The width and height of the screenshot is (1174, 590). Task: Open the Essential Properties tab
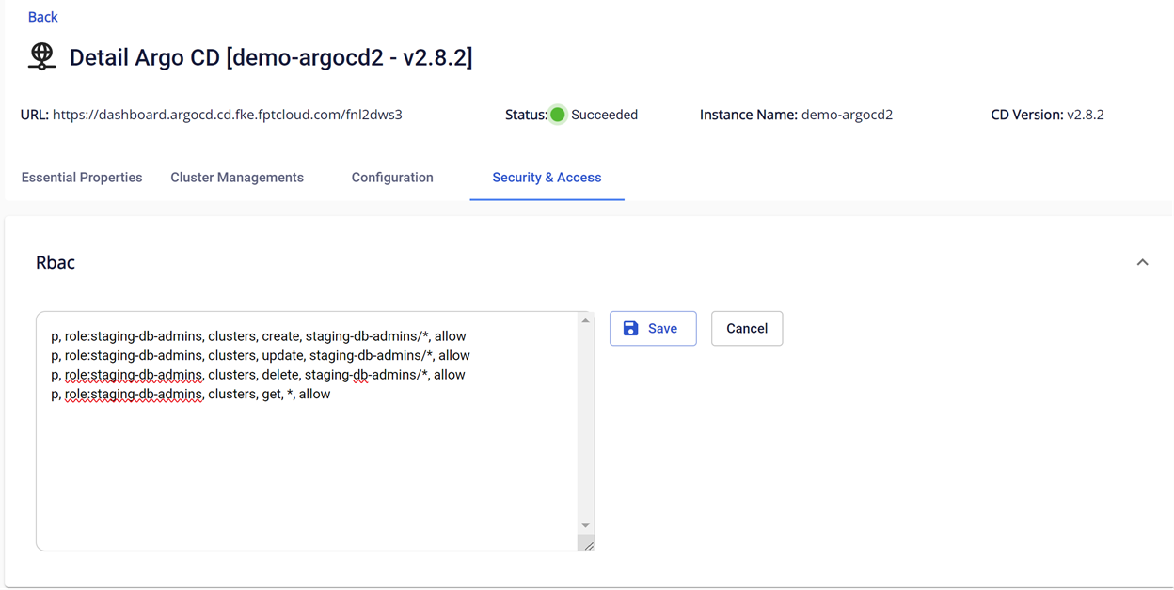82,178
